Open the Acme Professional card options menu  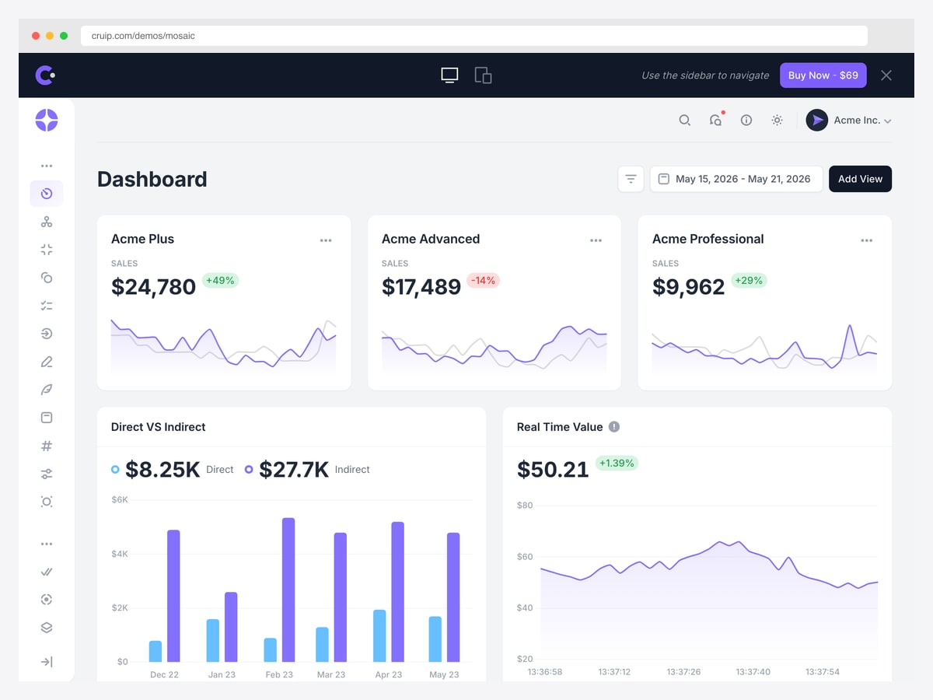coord(867,240)
